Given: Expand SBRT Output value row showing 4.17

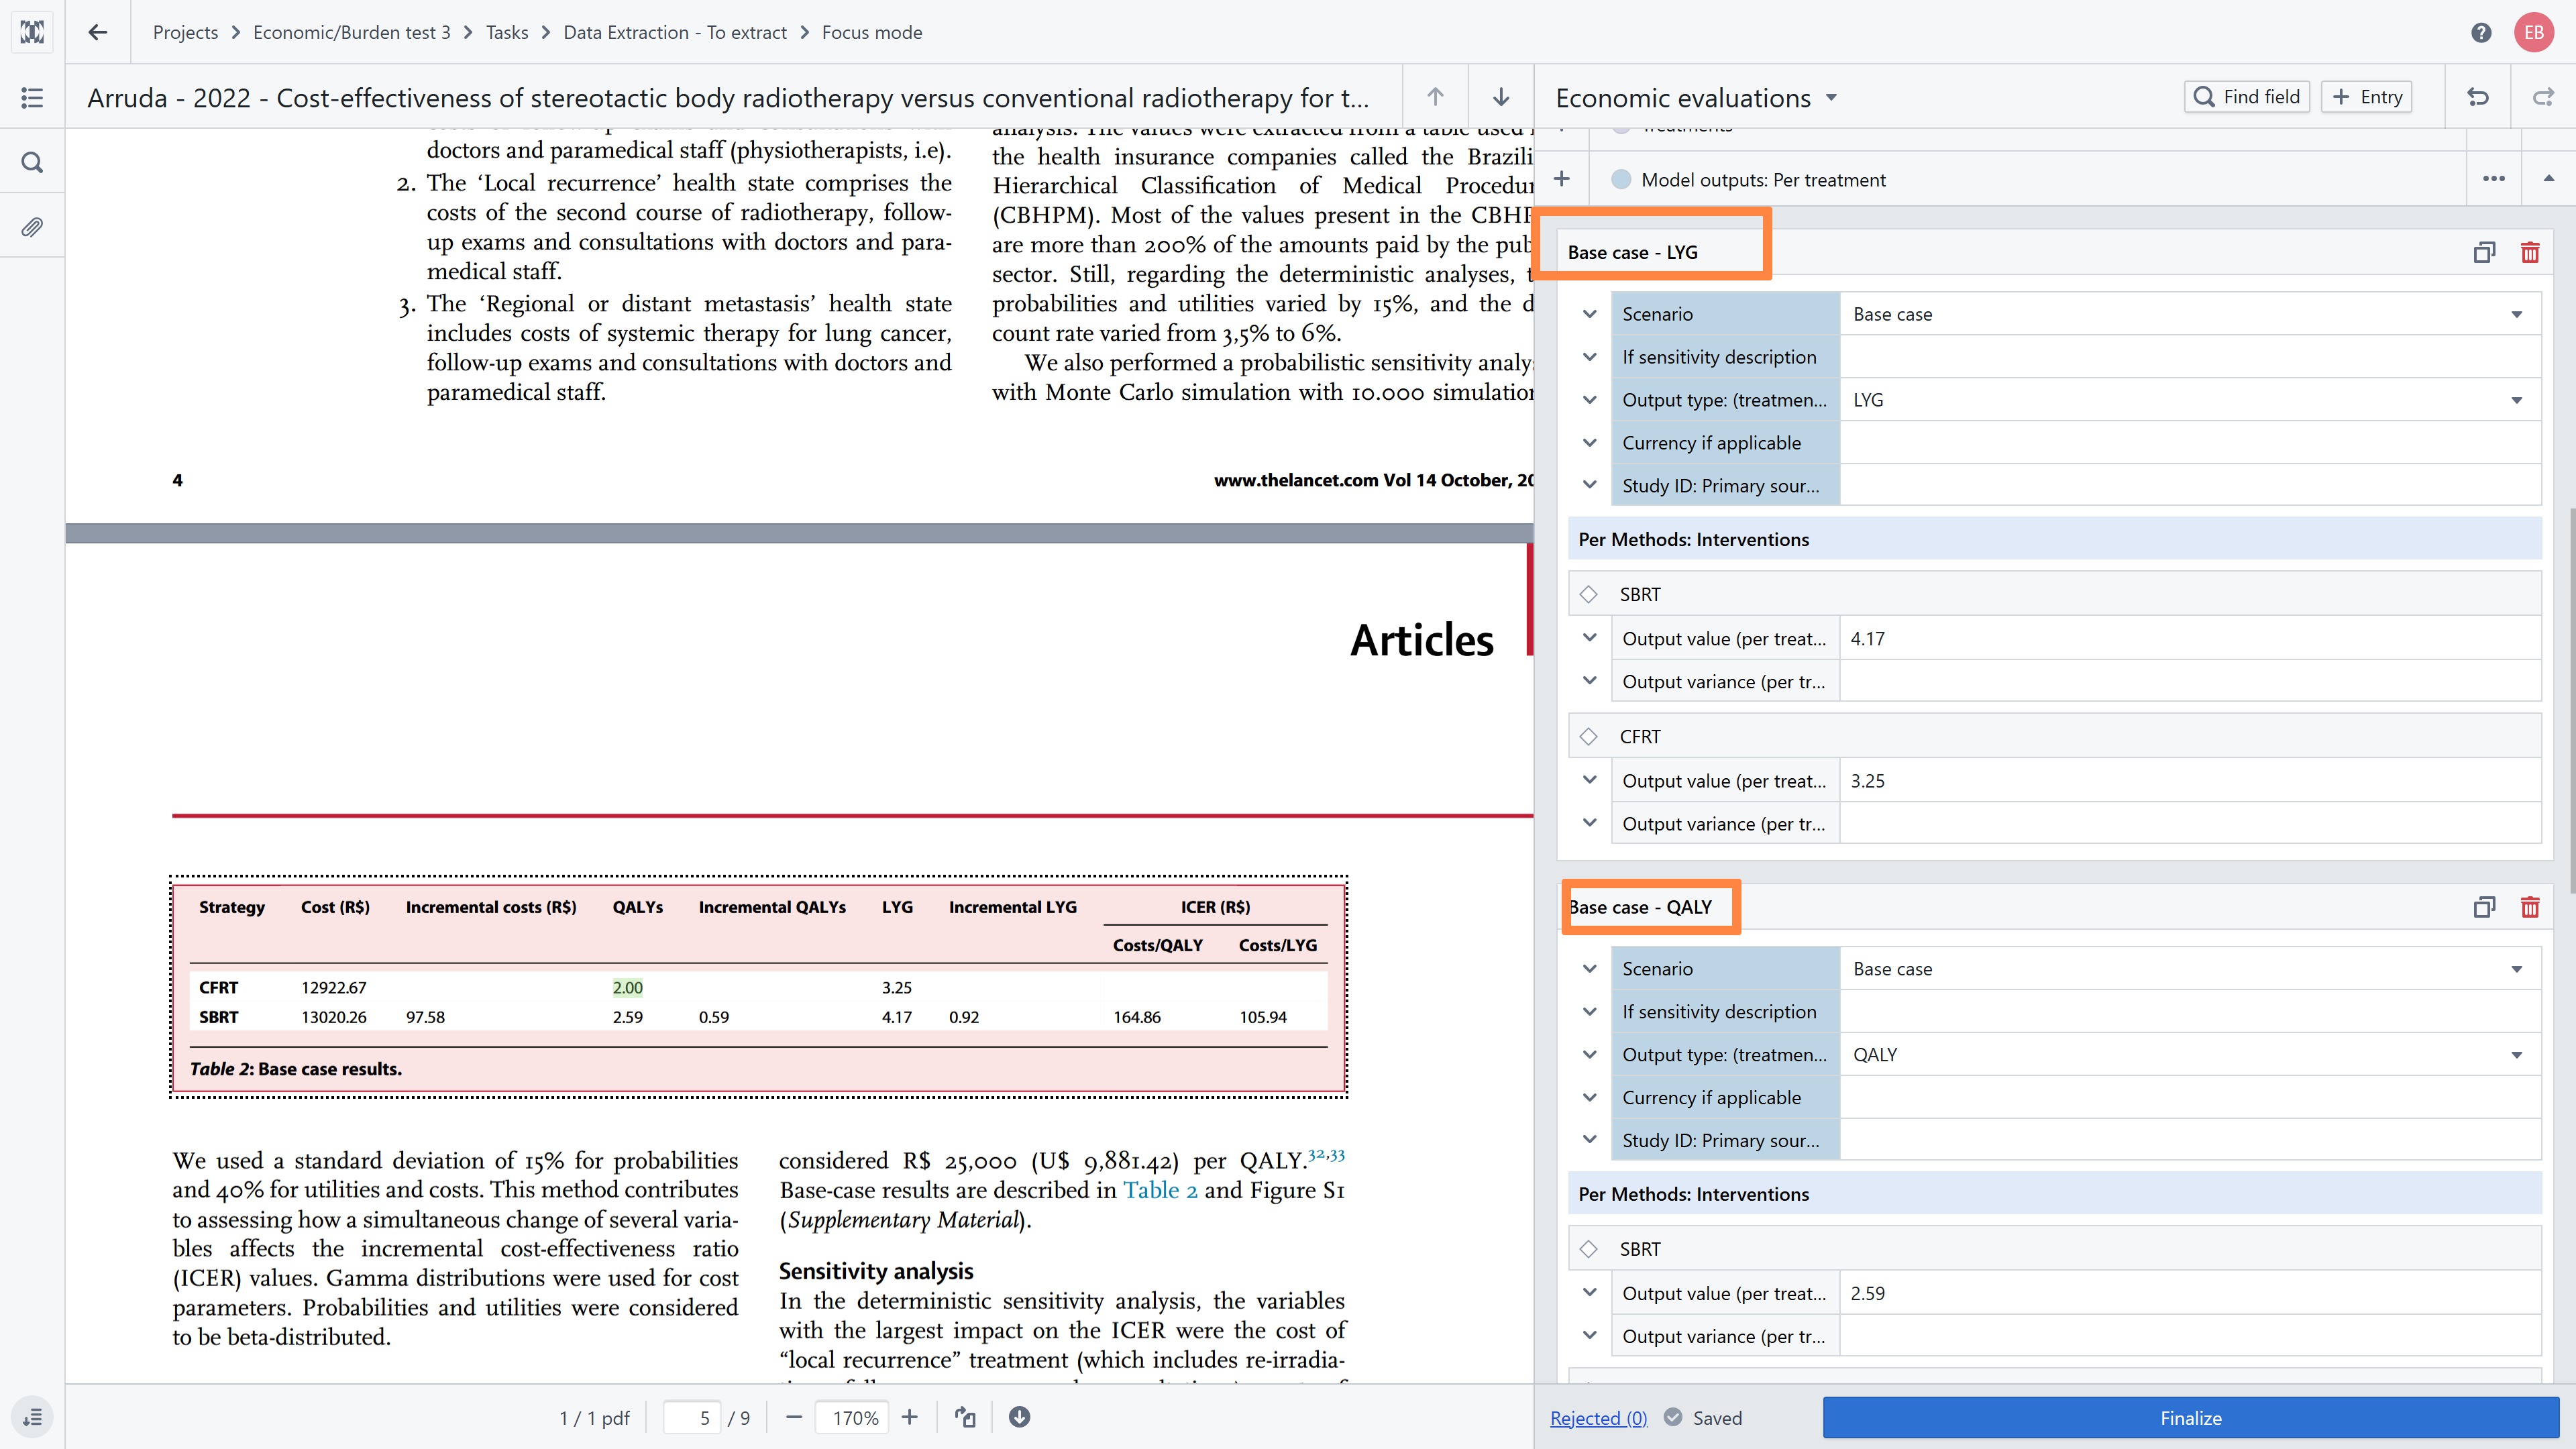Looking at the screenshot, I should point(1589,638).
